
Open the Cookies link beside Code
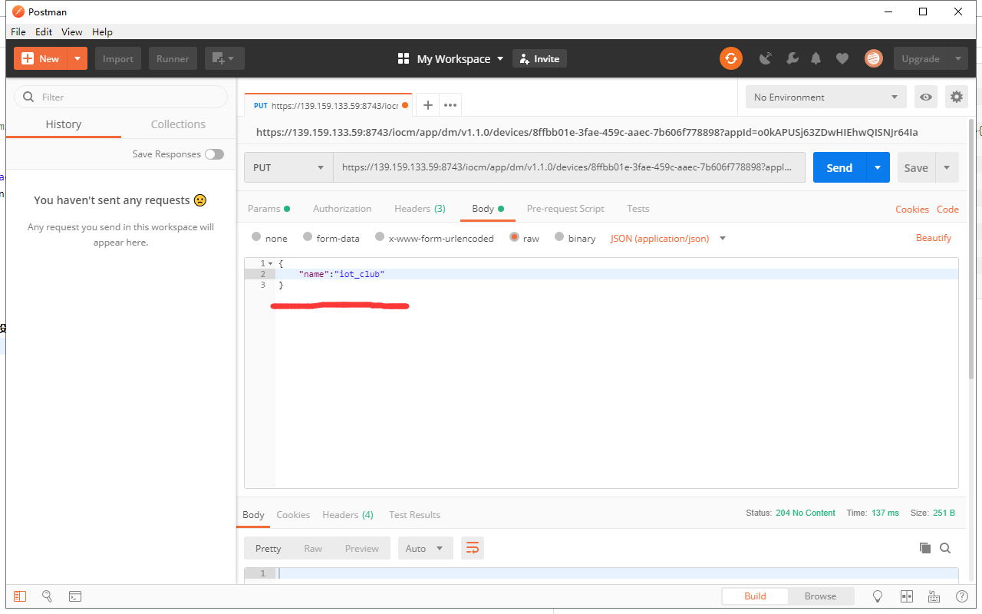[912, 209]
